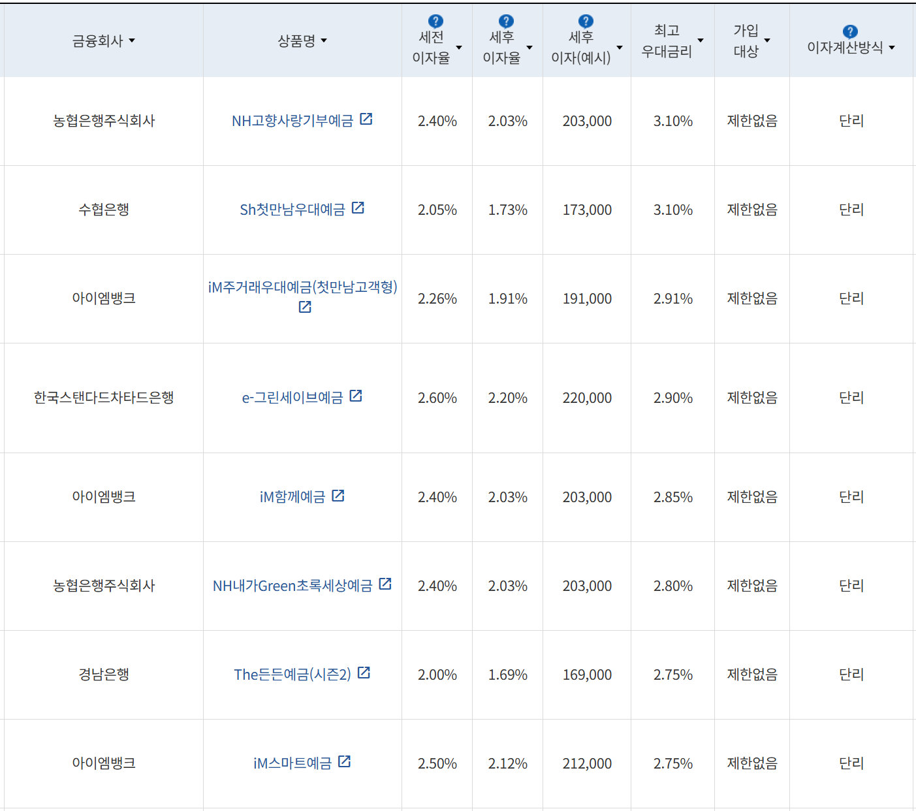The image size is (916, 811).
Task: Click 한국스탠다드차타드은행 company cell
Action: click(x=104, y=398)
